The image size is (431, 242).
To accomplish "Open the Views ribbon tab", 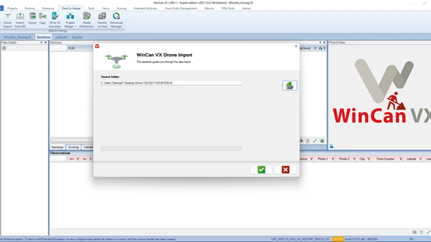I will 105,9.
